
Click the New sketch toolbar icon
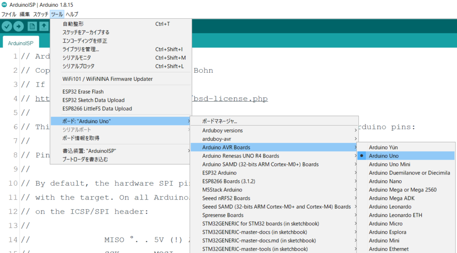32,26
